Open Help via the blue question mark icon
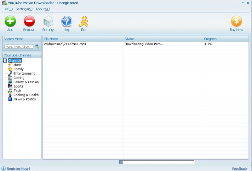Viewport: 252px width, 171px height. [x=67, y=22]
